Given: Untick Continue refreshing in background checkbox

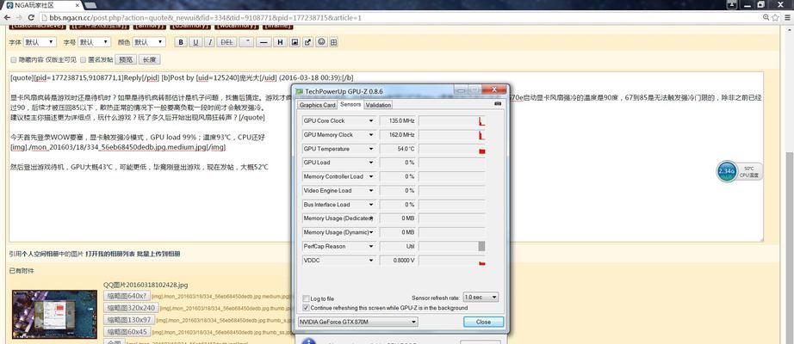Looking at the screenshot, I should pyautogui.click(x=306, y=308).
